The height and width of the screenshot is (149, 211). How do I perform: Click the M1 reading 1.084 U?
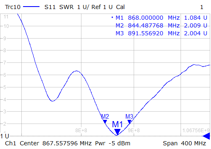pos(195,18)
